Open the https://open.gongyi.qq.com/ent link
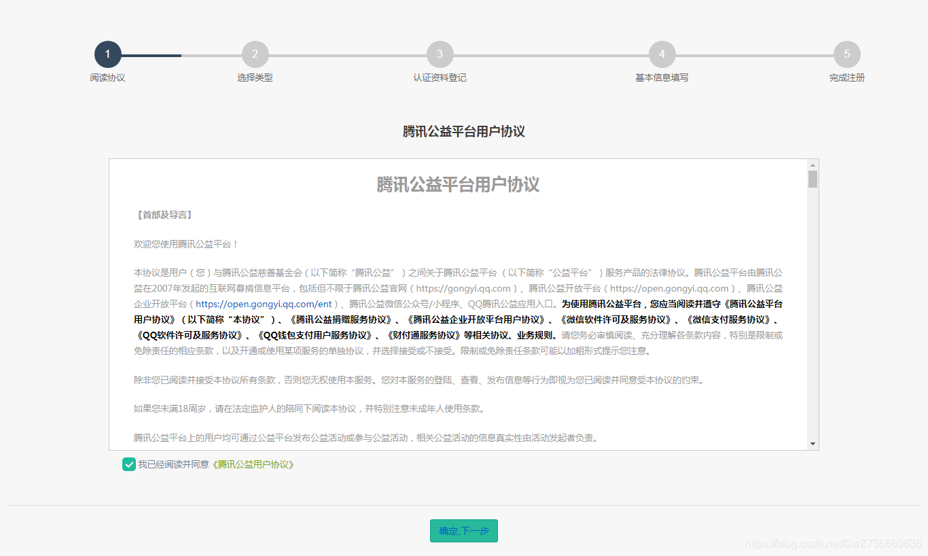 coord(264,305)
